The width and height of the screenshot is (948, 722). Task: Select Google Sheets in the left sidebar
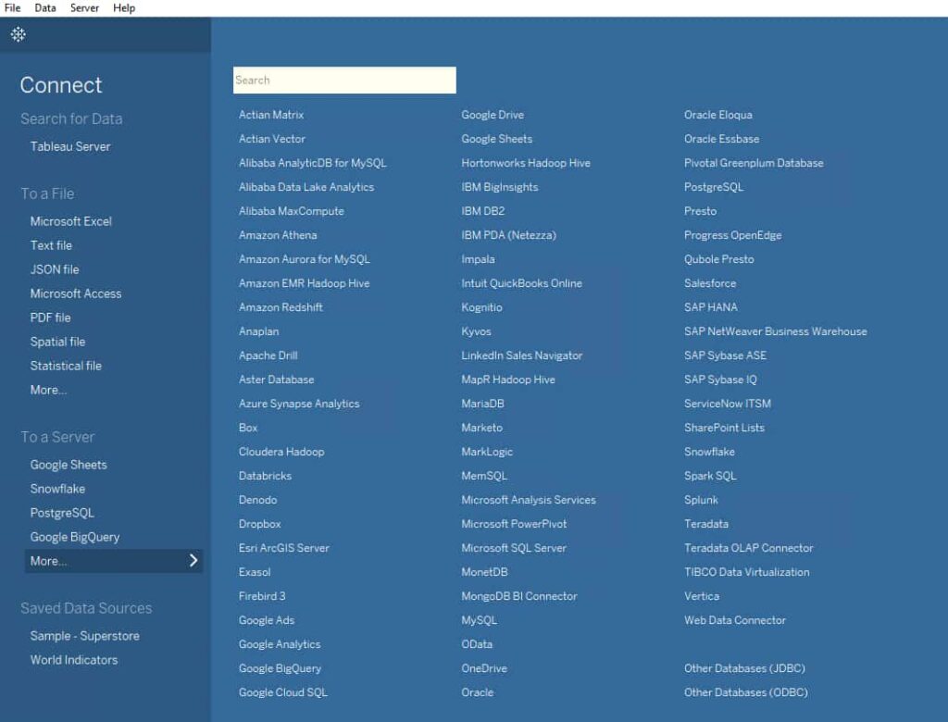[69, 465]
